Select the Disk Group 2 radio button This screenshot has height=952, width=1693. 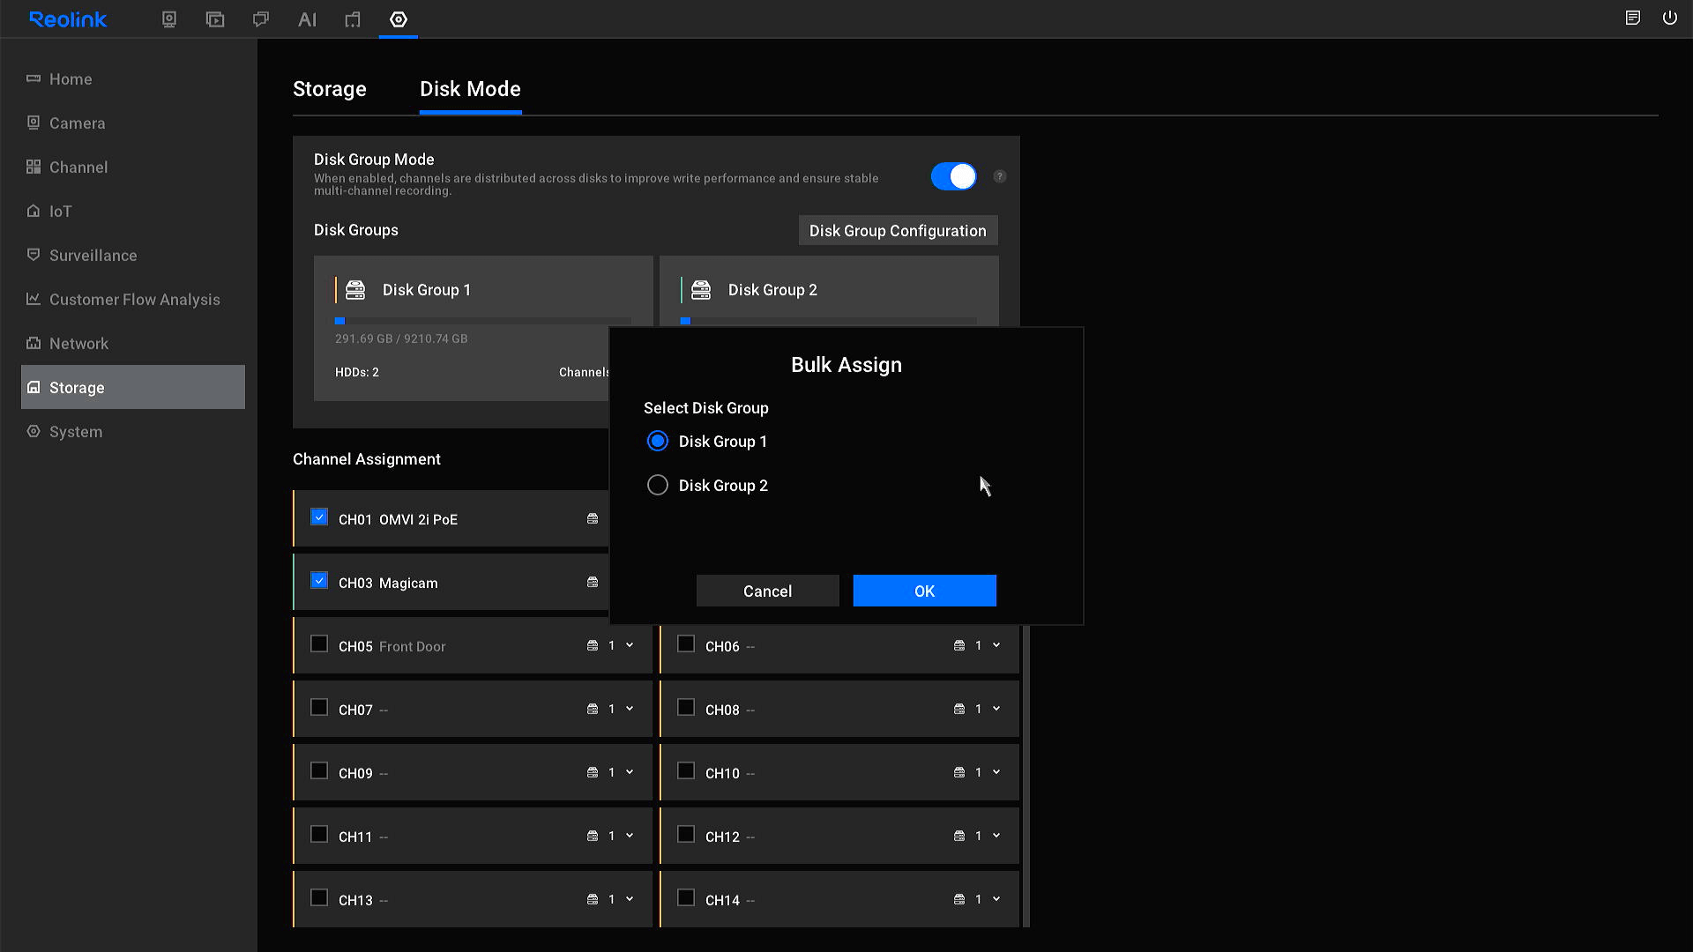(x=658, y=485)
